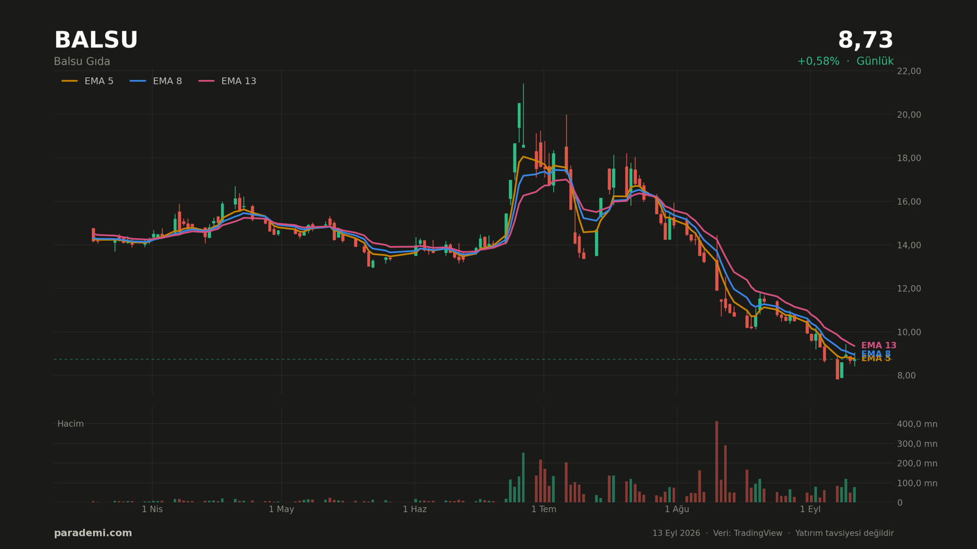The width and height of the screenshot is (977, 549).
Task: Open the parademi.com footer link
Action: 93,533
